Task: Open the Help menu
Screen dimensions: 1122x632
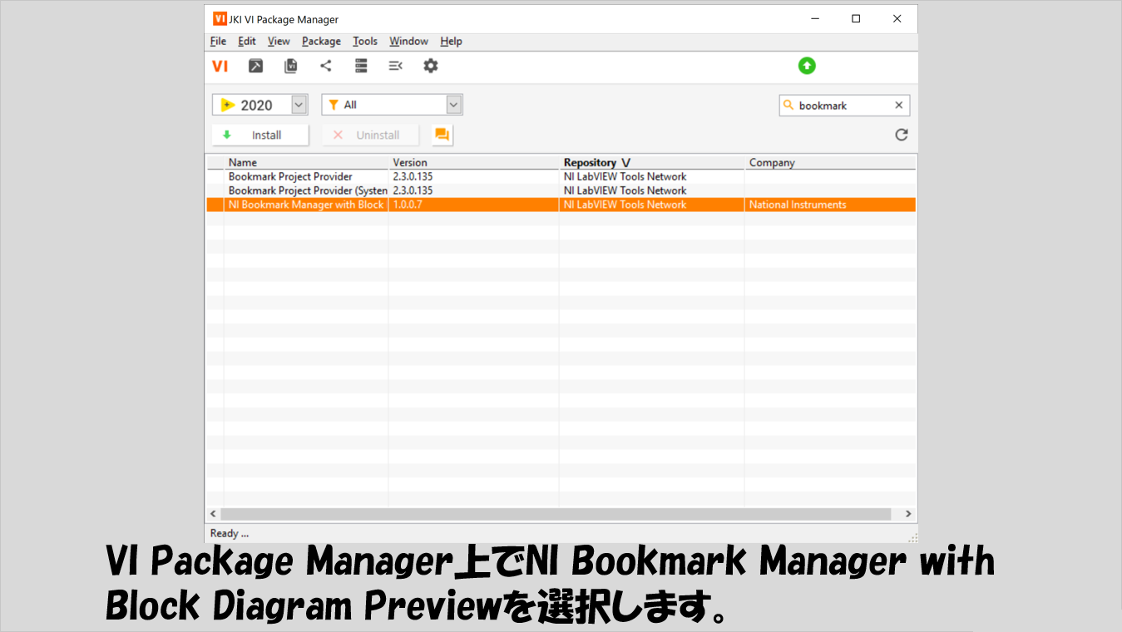Action: pyautogui.click(x=451, y=42)
